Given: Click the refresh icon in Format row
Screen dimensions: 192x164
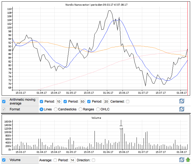Looking at the screenshot, I should 182,109.
